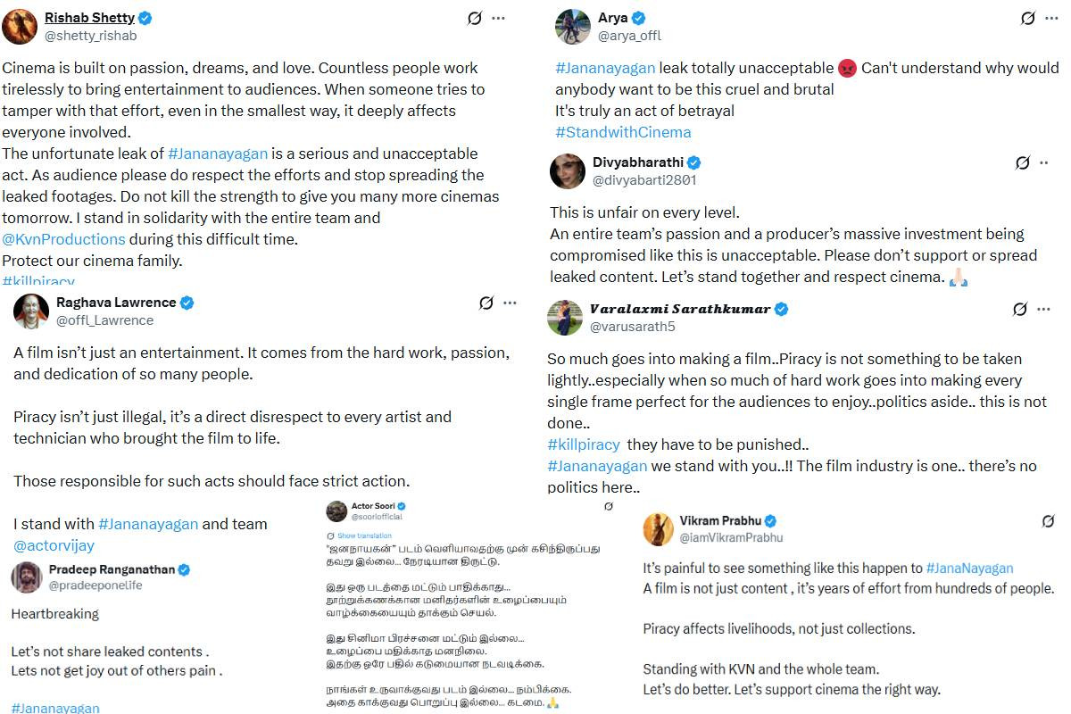Click the Grok icon on Vikram Prabhu's tweet

pos(1050,520)
